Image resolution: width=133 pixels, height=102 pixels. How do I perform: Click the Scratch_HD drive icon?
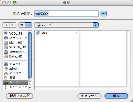[6, 47]
